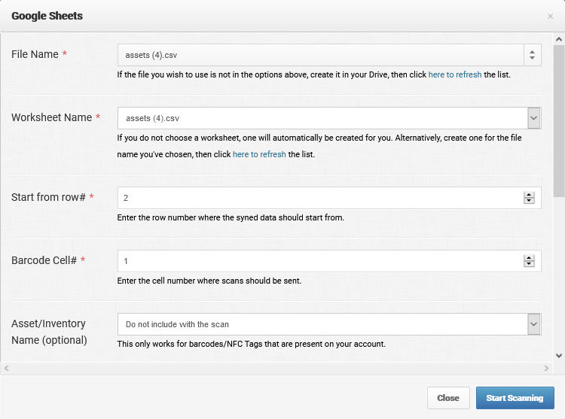Increase the Barcode Cell# value
The width and height of the screenshot is (565, 419).
tap(529, 258)
